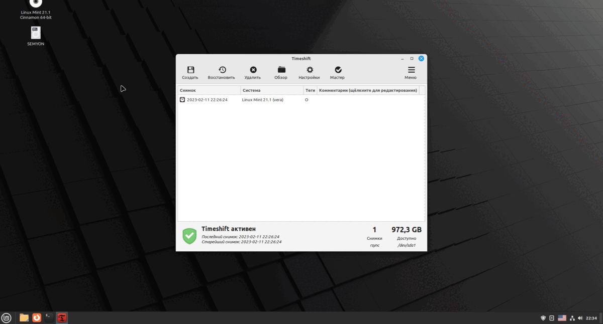Viewport: 603px width, 324px height.
Task: Click the Timeshift активен status text
Action: [x=229, y=229]
